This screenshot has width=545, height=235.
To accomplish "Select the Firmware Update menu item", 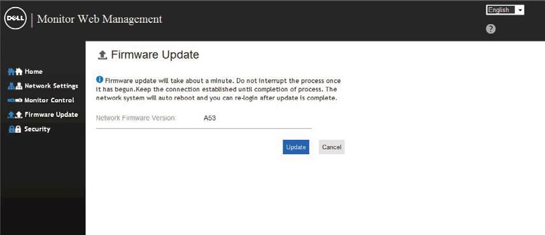I will pyautogui.click(x=52, y=115).
